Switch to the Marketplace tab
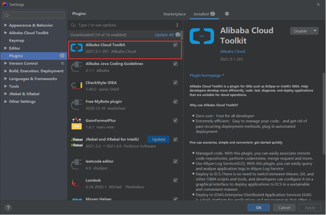This screenshot has width=326, height=215. 174,14
